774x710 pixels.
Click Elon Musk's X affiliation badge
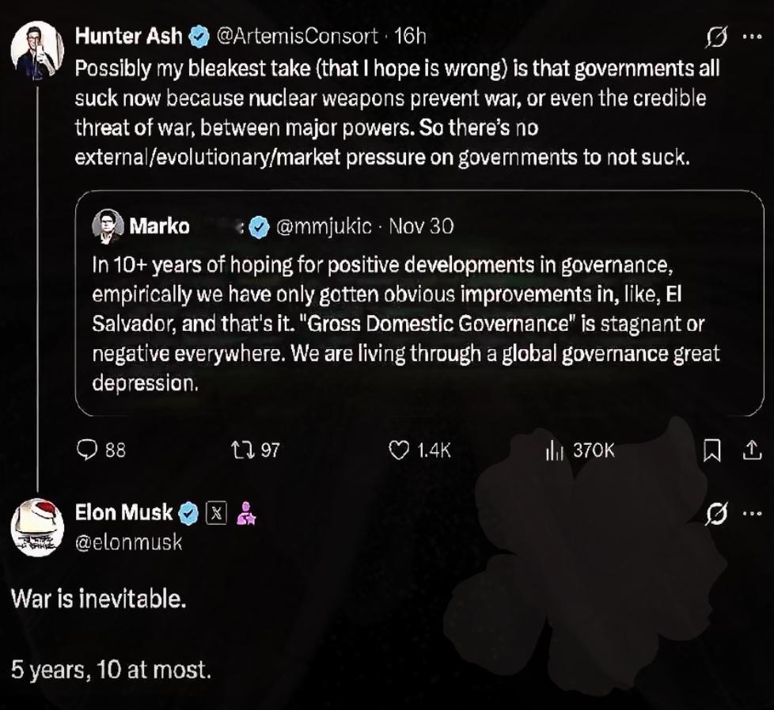click(216, 513)
